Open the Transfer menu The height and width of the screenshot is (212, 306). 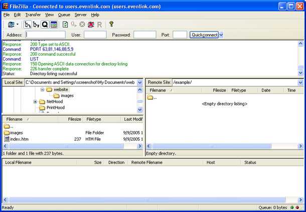point(33,15)
